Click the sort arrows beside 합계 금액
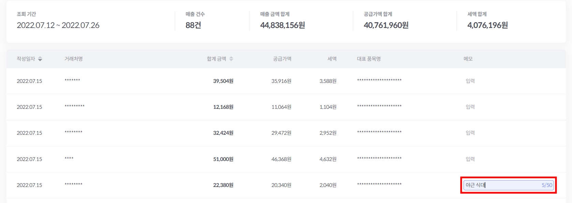The height and width of the screenshot is (203, 572). [231, 59]
